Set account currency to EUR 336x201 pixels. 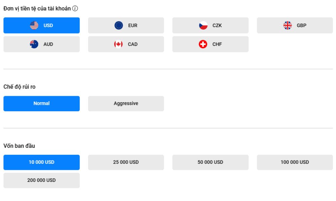(132, 25)
